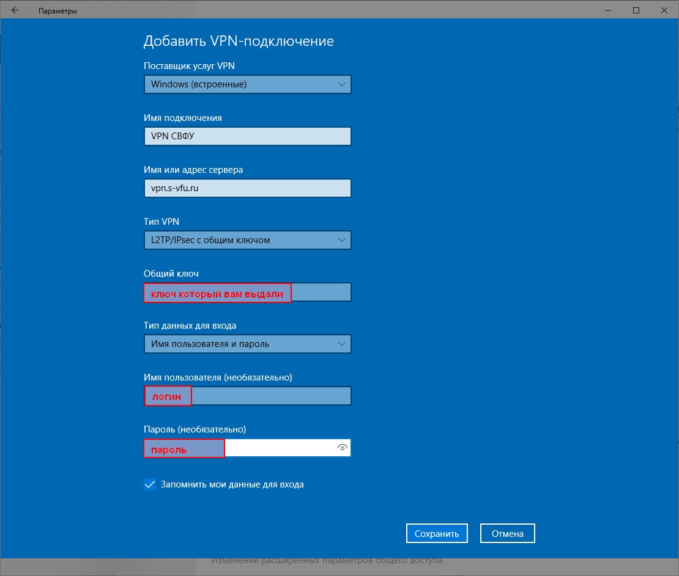Open the 'Поставщик услуг VPN' dropdown

point(247,84)
